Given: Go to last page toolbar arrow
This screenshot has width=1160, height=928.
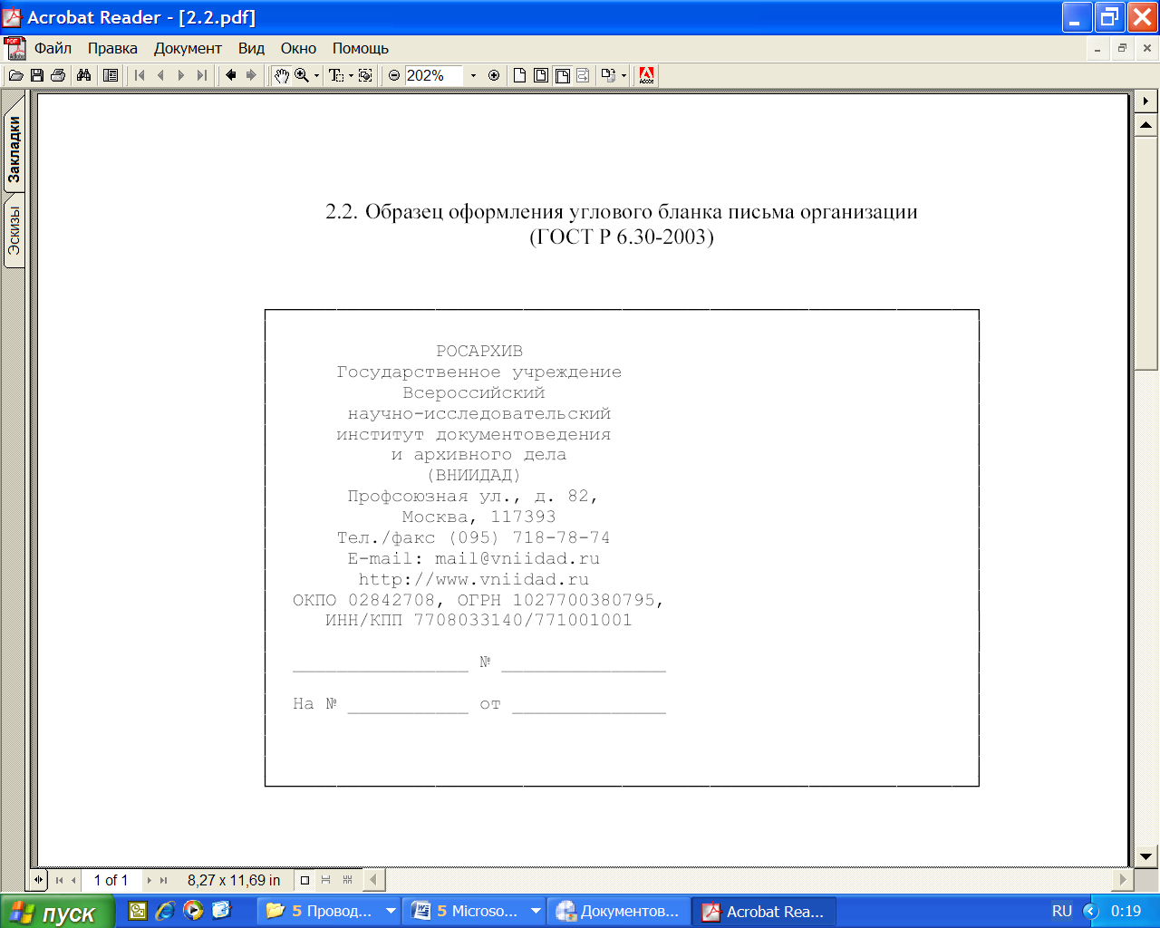Looking at the screenshot, I should coord(202,75).
